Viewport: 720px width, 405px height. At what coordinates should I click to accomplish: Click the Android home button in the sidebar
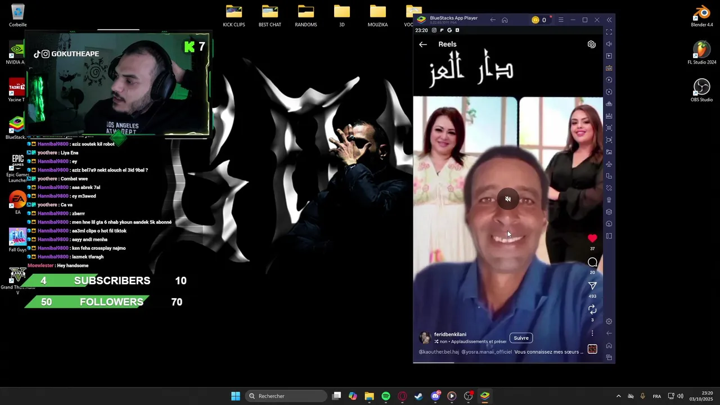(x=609, y=345)
